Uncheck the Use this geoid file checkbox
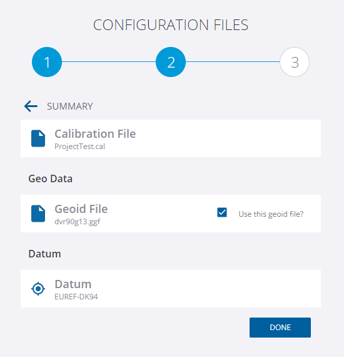Screen dimensions: 344x357 (222, 212)
